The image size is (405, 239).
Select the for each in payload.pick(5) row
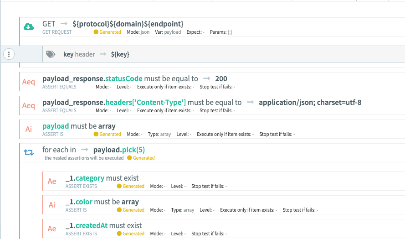tap(93, 150)
